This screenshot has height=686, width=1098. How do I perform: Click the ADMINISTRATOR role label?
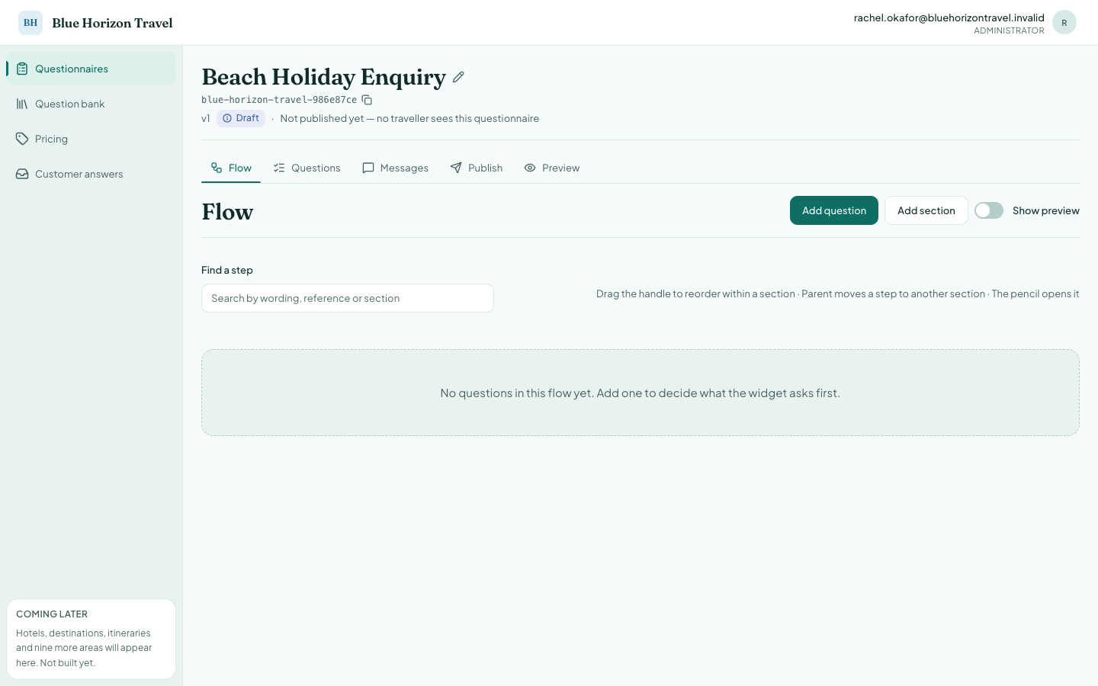[1009, 30]
